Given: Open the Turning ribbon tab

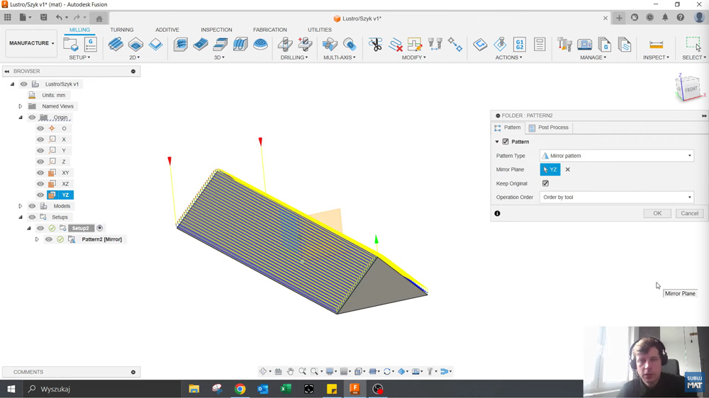Looking at the screenshot, I should click(122, 30).
